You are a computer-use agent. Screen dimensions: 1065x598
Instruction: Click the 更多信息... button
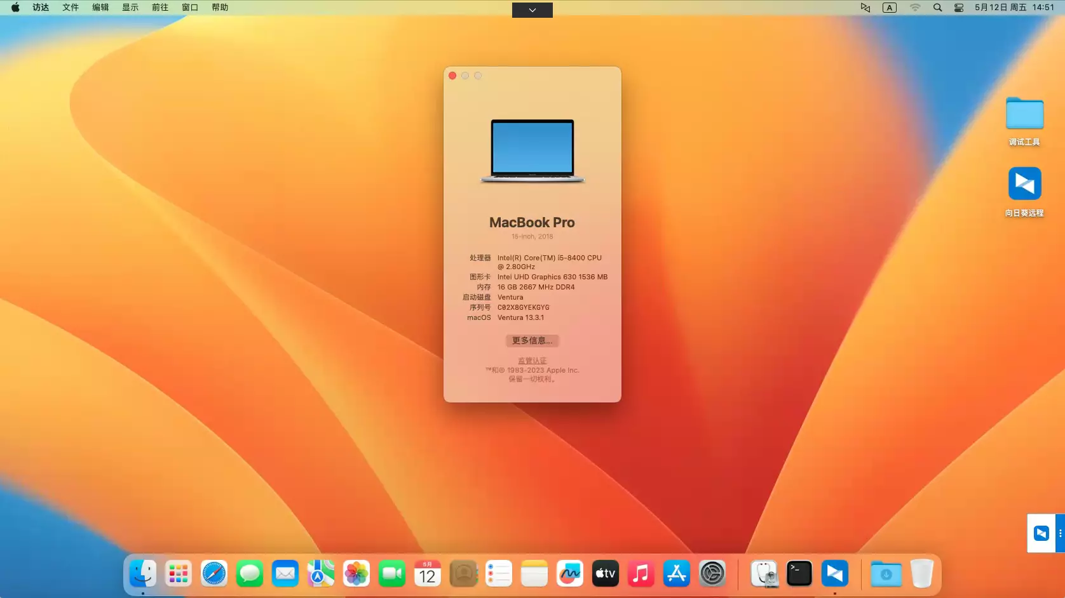pos(532,341)
